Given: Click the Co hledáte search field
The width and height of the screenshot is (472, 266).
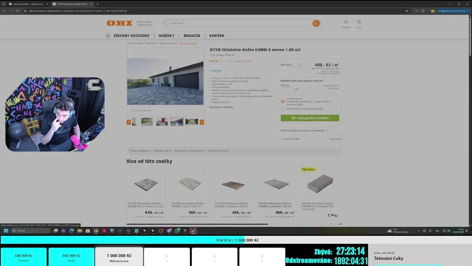Looking at the screenshot, I should click(238, 23).
